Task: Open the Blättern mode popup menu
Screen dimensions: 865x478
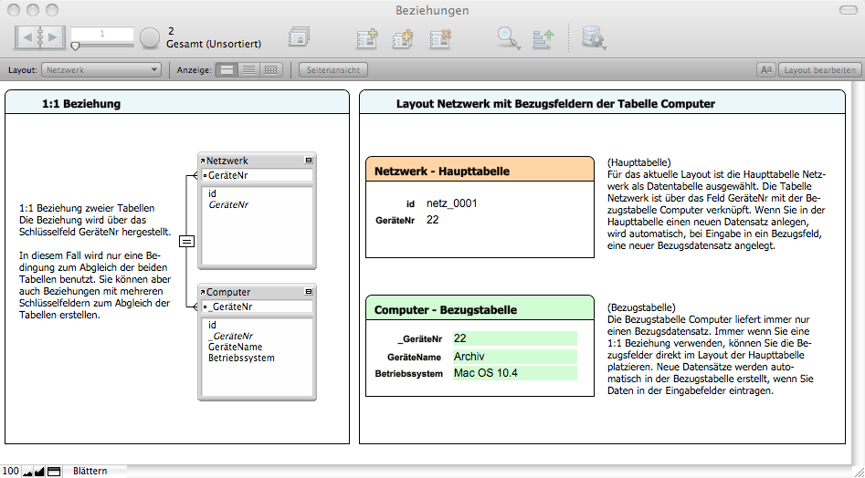Action: pos(90,472)
